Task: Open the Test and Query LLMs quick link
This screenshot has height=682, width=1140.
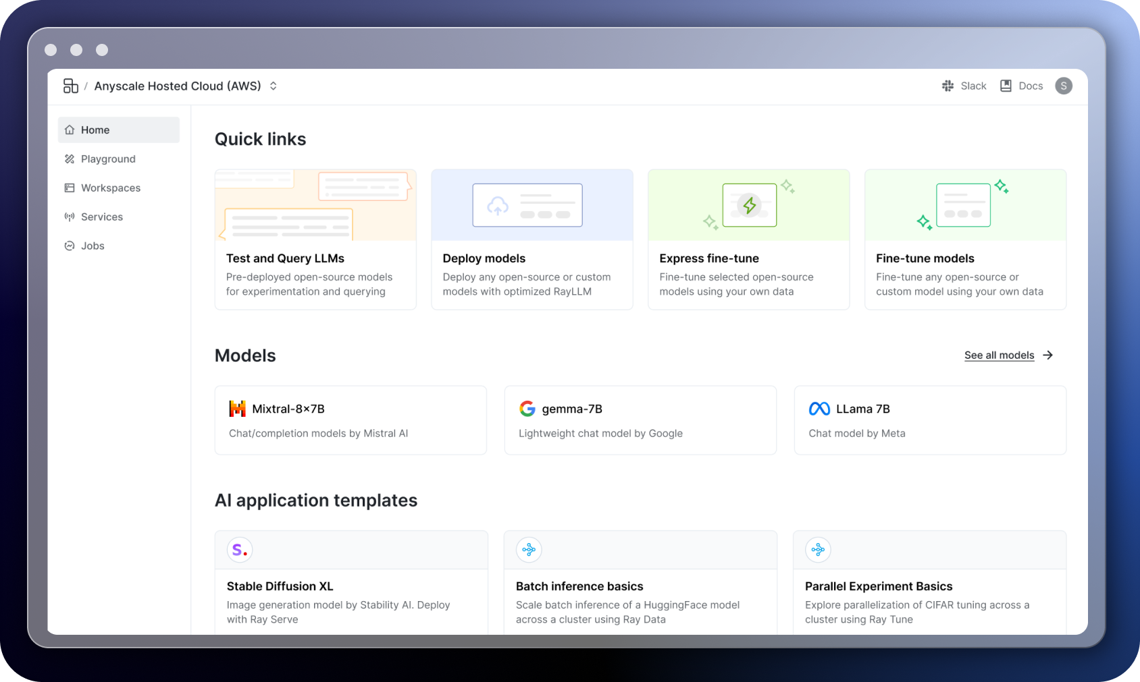Action: click(x=315, y=239)
